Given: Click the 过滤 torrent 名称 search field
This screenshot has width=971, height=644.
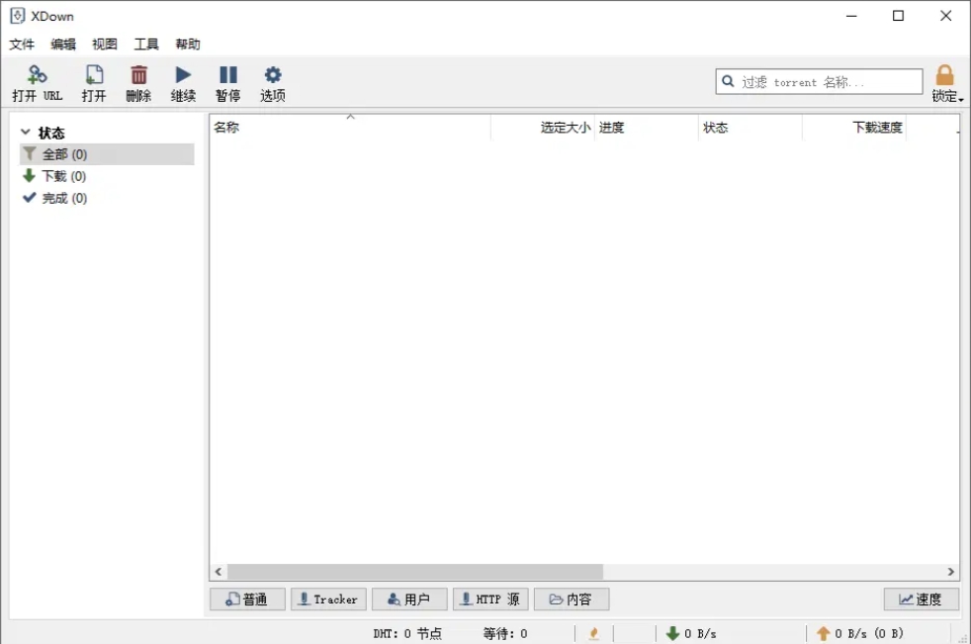Looking at the screenshot, I should pyautogui.click(x=819, y=81).
